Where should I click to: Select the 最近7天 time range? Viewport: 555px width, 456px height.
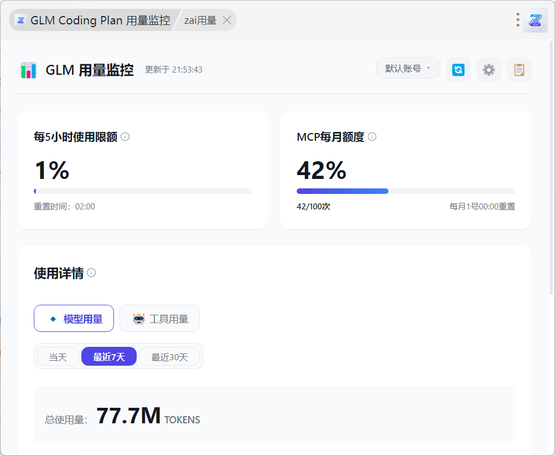click(x=109, y=357)
